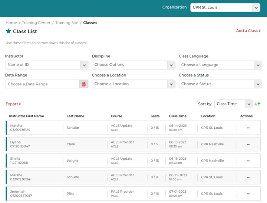Open actions menu for Dyana Clark row
The height and width of the screenshot is (203, 267).
248,144
